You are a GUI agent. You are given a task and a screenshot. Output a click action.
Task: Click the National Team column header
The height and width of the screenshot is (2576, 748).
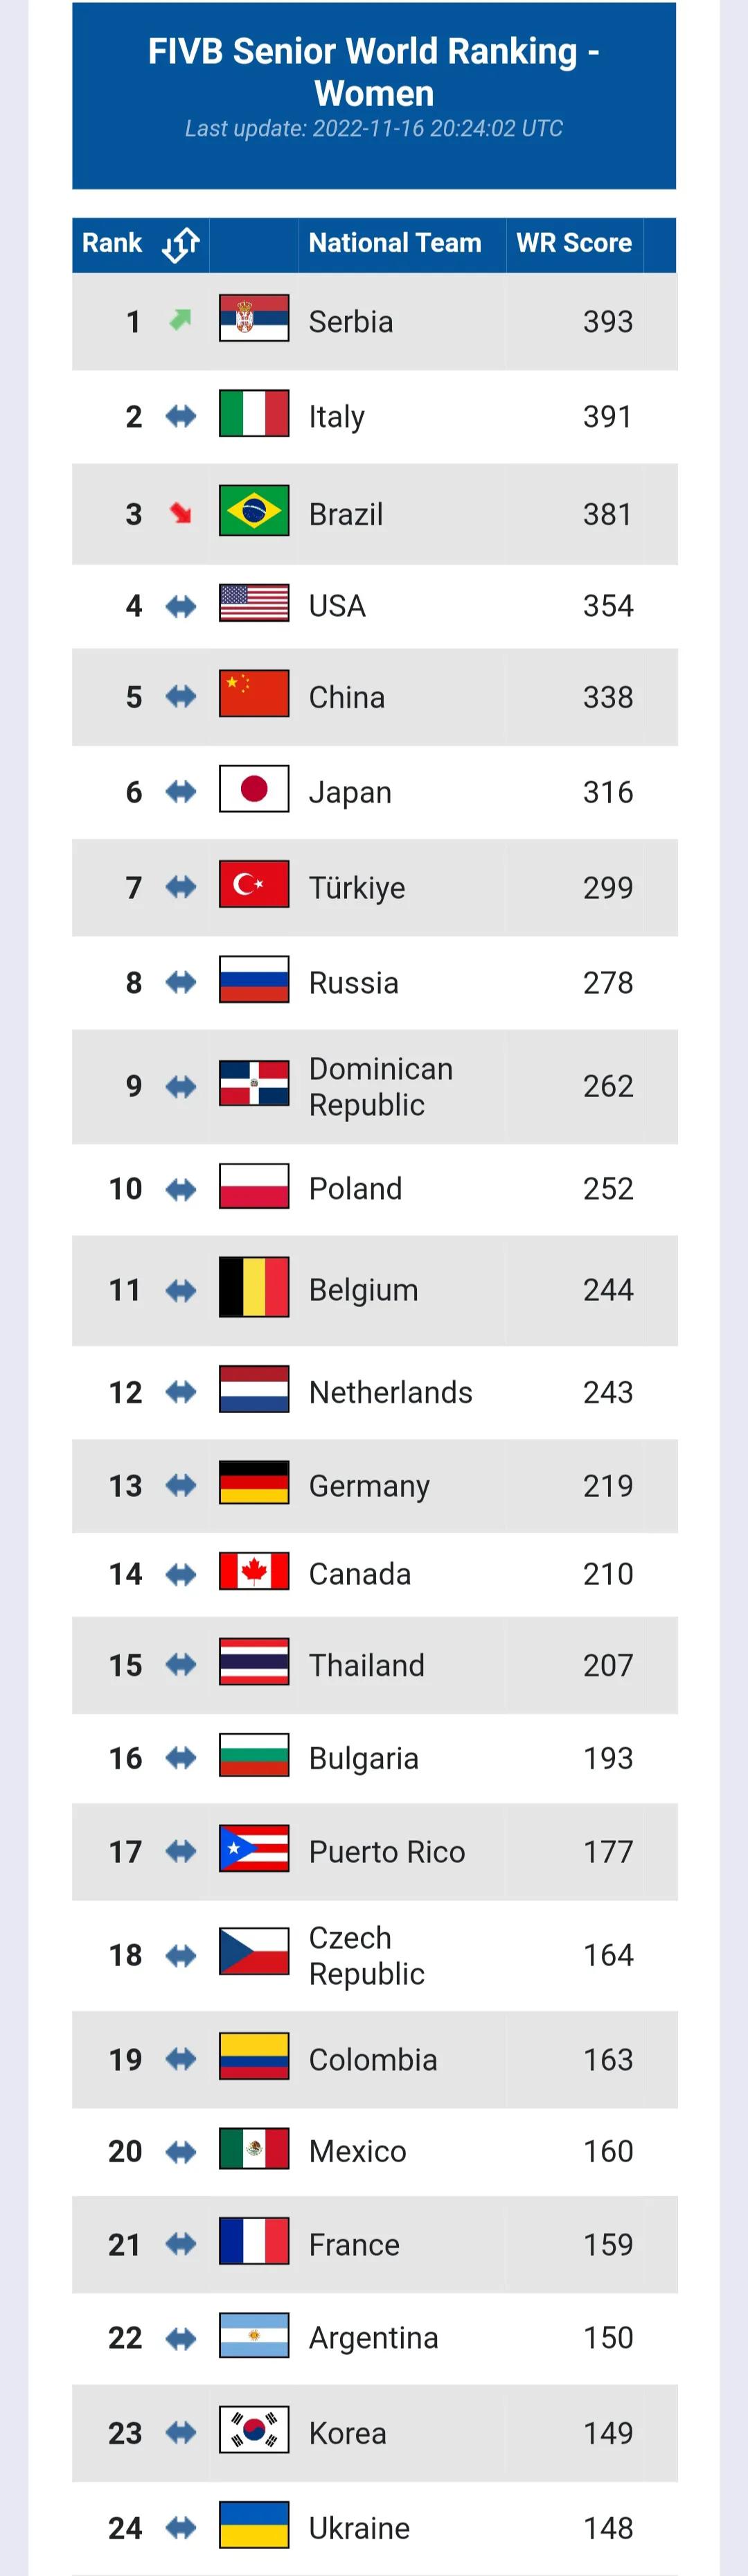point(395,243)
